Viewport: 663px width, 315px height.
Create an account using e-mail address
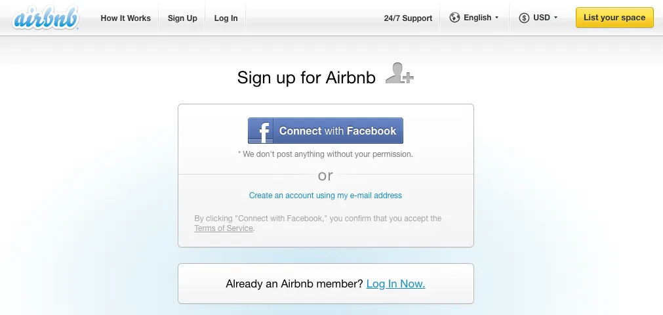[325, 196]
